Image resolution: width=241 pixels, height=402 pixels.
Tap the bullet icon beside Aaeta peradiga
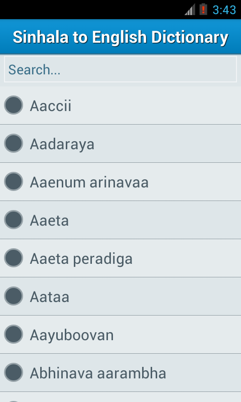pyautogui.click(x=14, y=258)
